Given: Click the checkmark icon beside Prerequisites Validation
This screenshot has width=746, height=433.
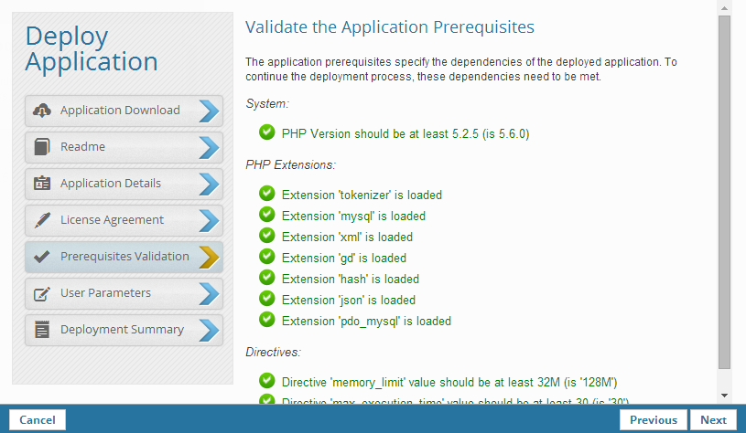Looking at the screenshot, I should click(41, 257).
